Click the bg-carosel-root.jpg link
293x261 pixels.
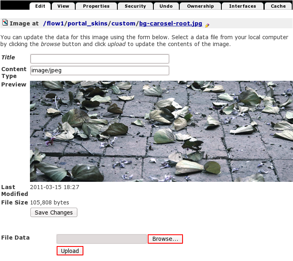170,23
